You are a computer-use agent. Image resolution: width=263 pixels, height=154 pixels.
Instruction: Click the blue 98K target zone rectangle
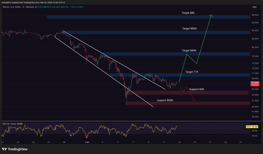pyautogui.click(x=148, y=17)
